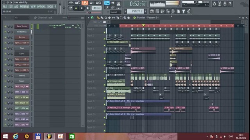Open the FILE menu
The height and width of the screenshot is (140, 250).
tap(5, 7)
